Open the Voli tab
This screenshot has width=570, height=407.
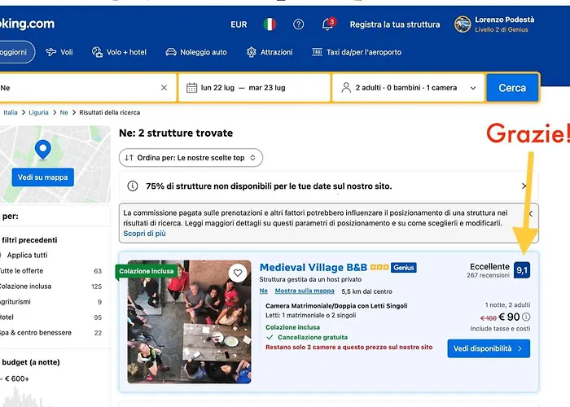[x=59, y=52]
